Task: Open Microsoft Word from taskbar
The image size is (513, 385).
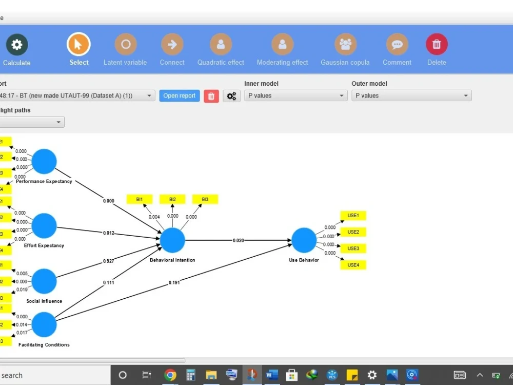Action: (272, 375)
